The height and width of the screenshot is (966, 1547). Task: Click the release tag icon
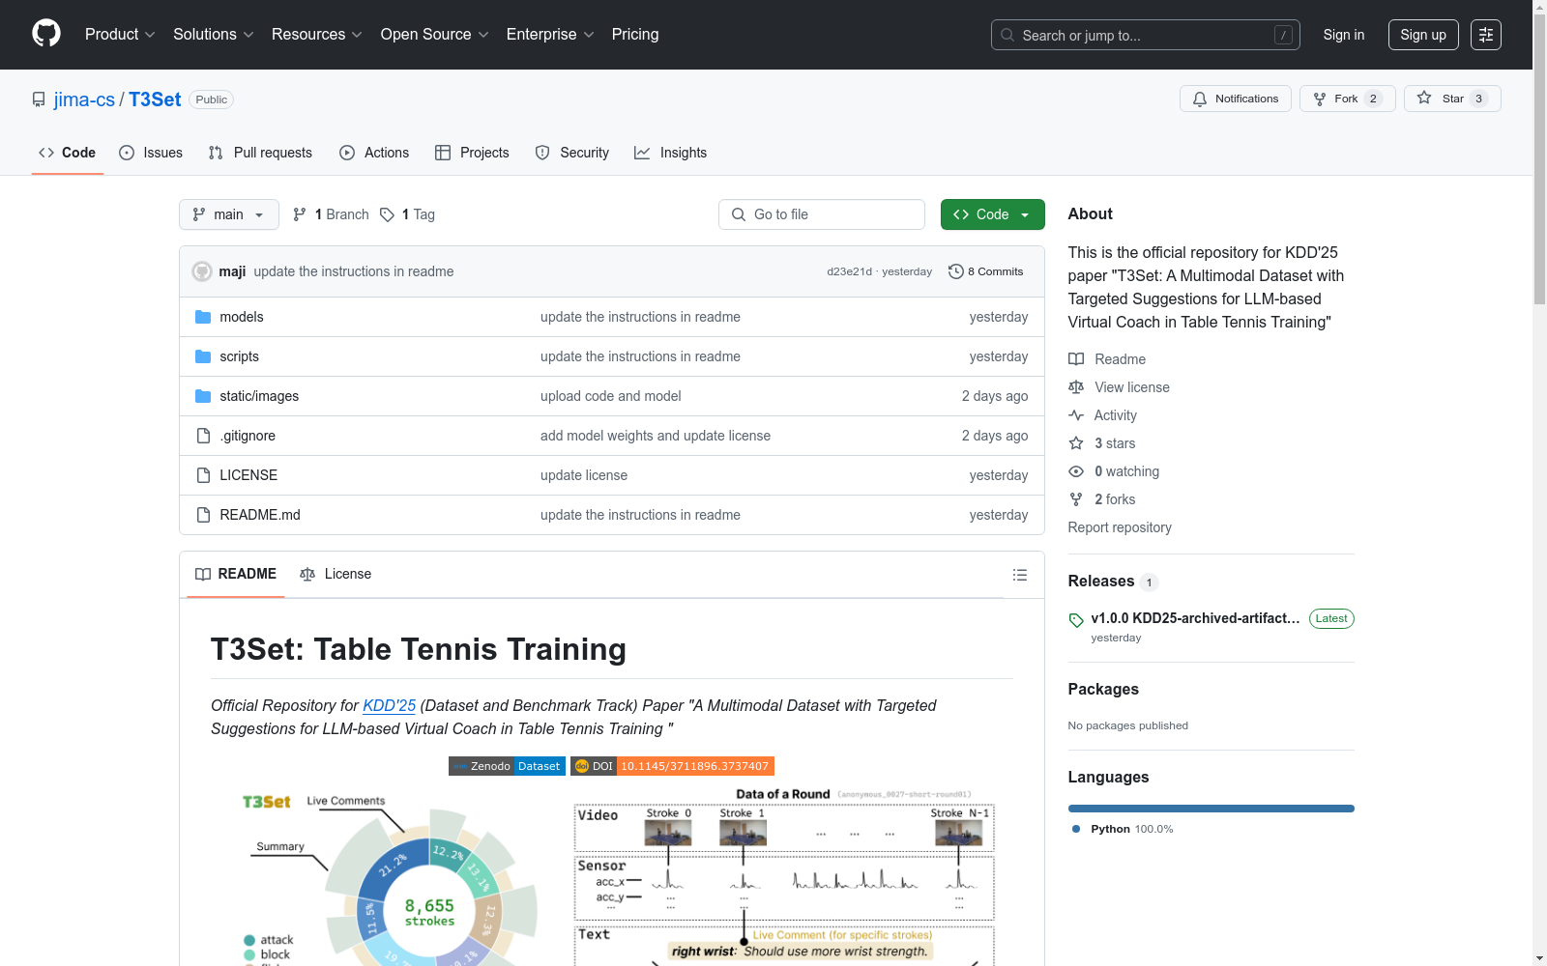pos(1076,619)
